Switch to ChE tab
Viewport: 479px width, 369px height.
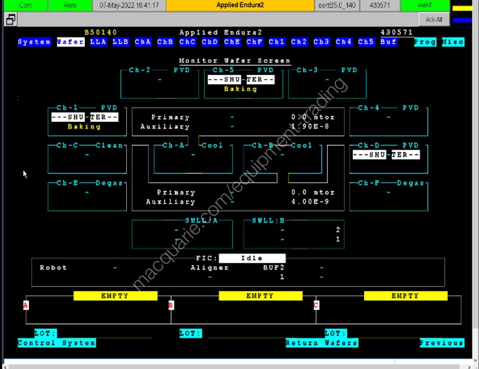coord(232,42)
